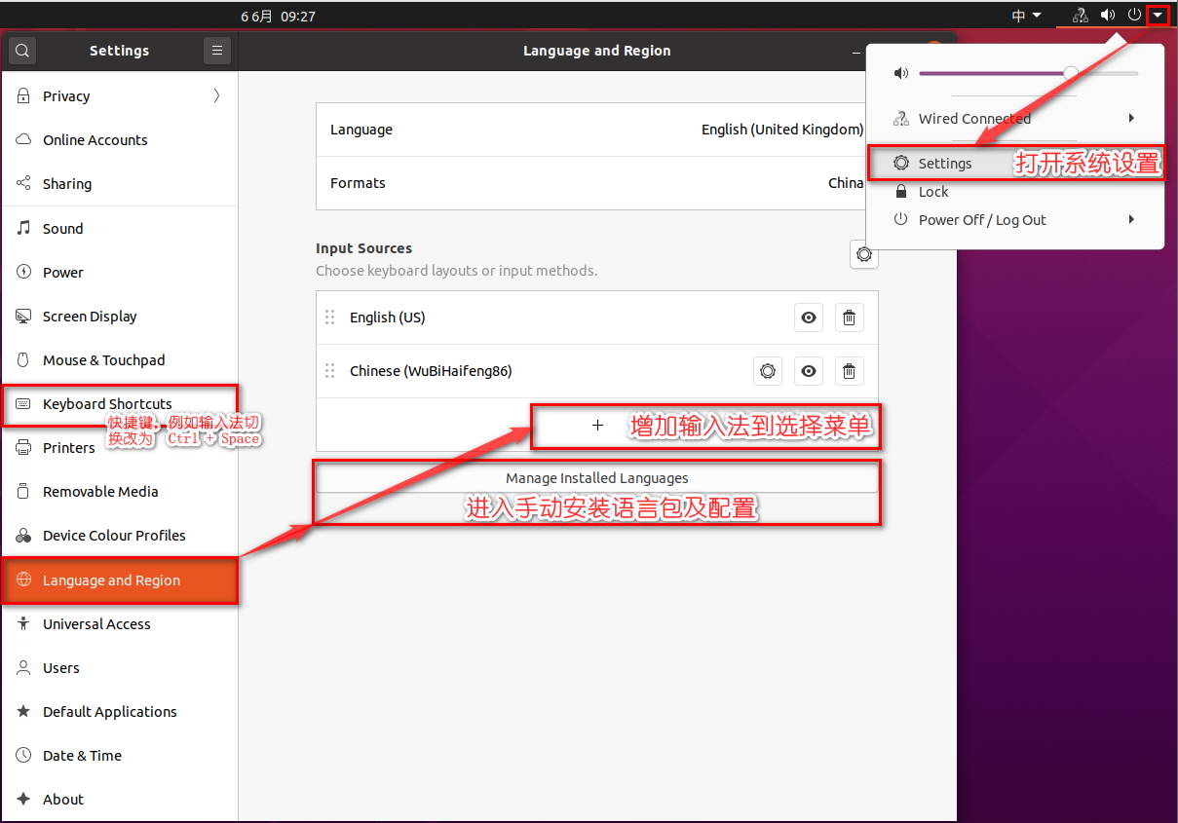
Task: Show Chinese (WuBiHaifeng86) layout via eye icon
Action: (808, 371)
